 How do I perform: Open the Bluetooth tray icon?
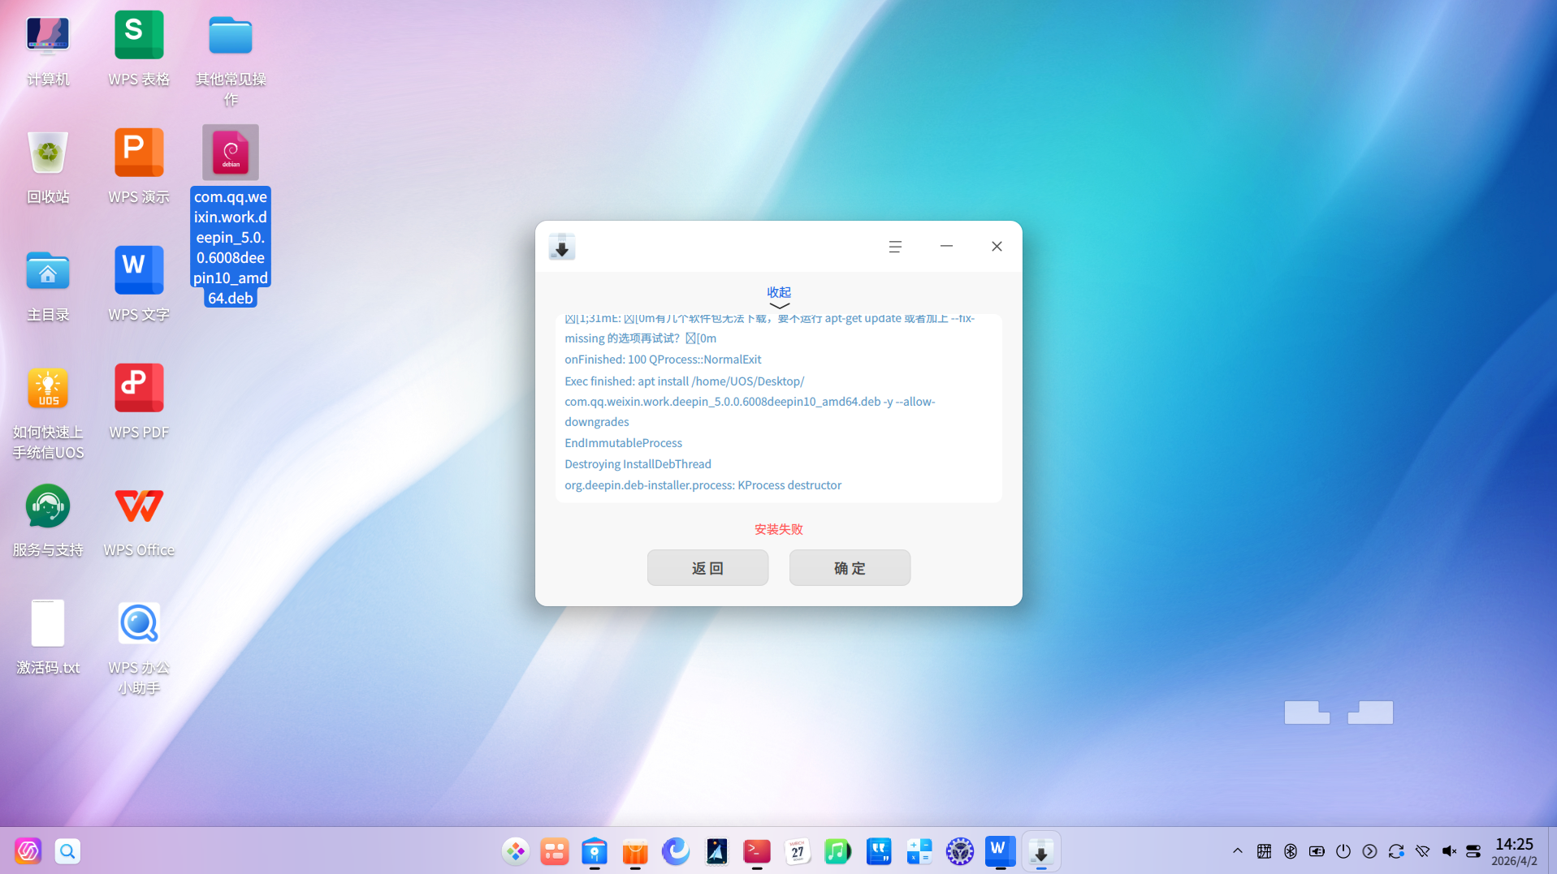tap(1291, 850)
